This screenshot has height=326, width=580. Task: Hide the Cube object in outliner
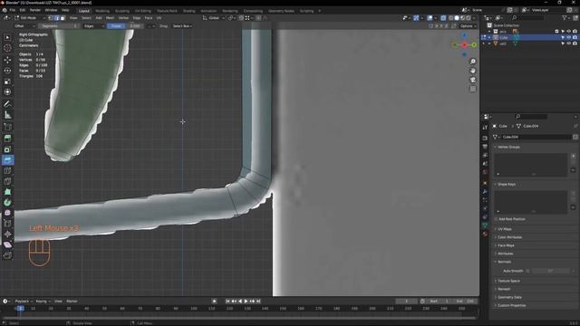(x=569, y=37)
